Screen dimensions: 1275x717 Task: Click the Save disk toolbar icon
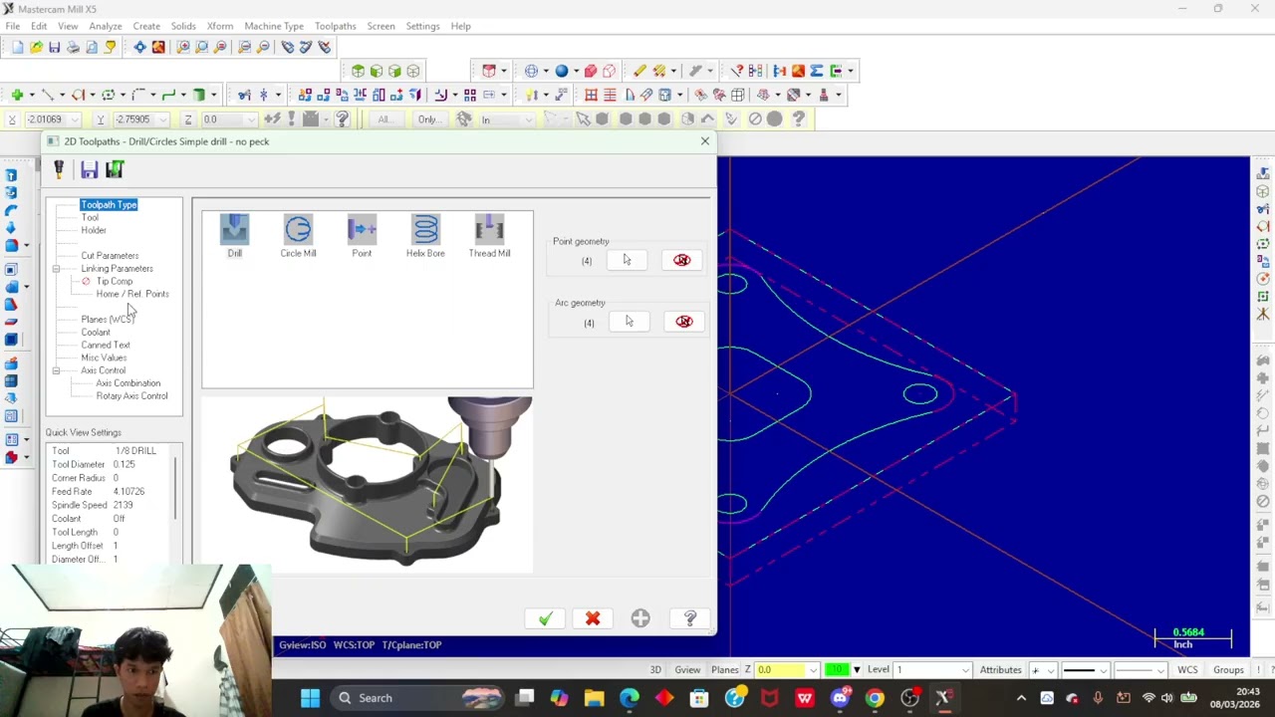tap(55, 47)
